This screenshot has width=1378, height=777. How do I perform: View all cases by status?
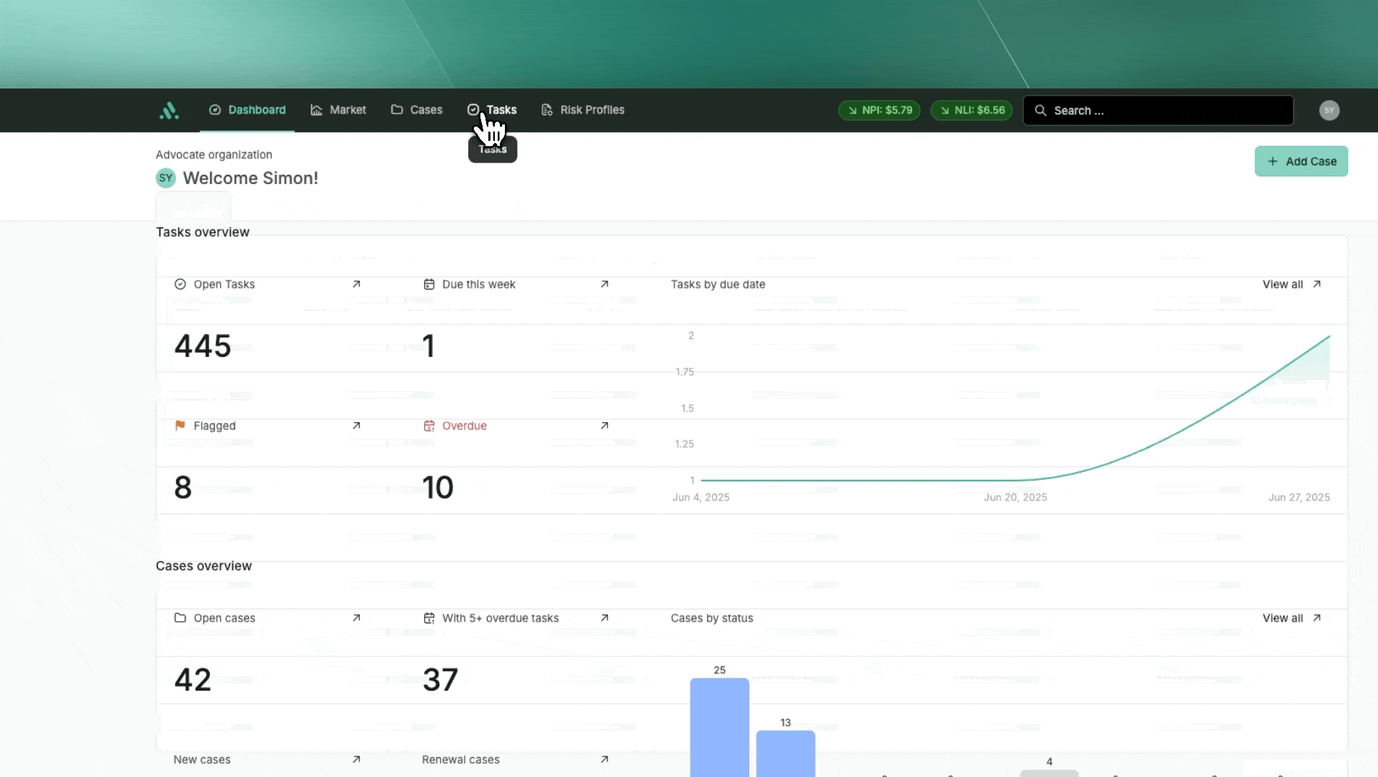1291,618
